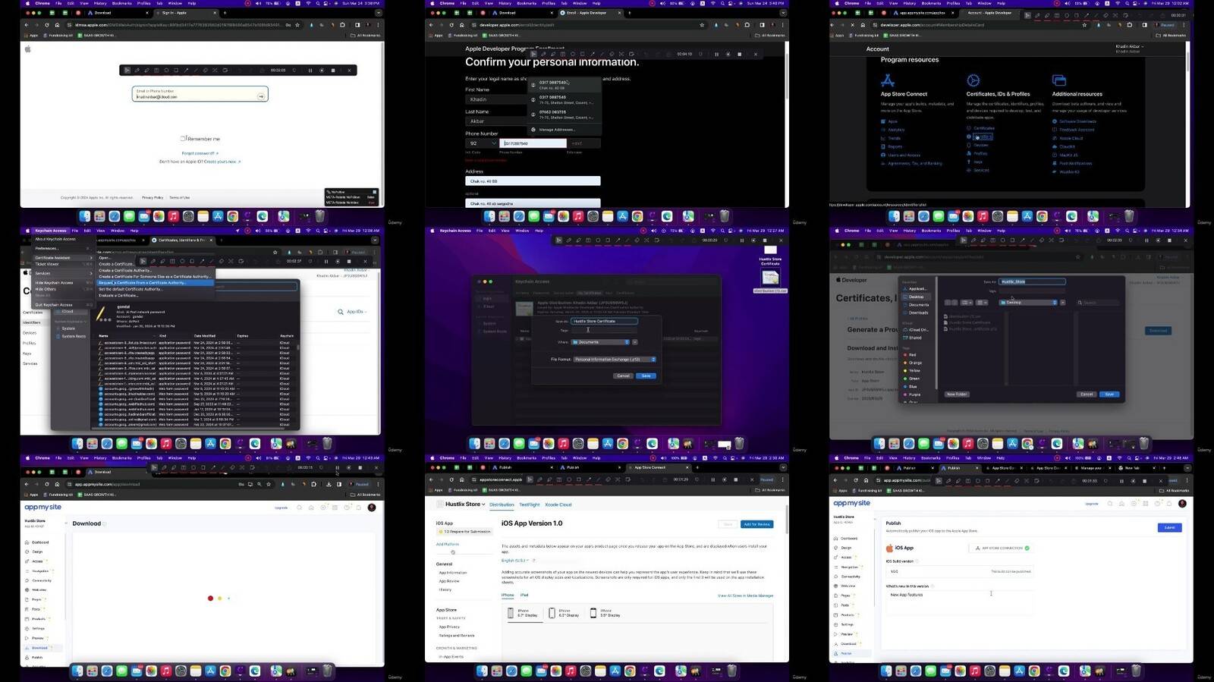Image resolution: width=1214 pixels, height=682 pixels.
Task: Click New Folder in the Hustlix_Store save dialog
Action: (x=957, y=394)
